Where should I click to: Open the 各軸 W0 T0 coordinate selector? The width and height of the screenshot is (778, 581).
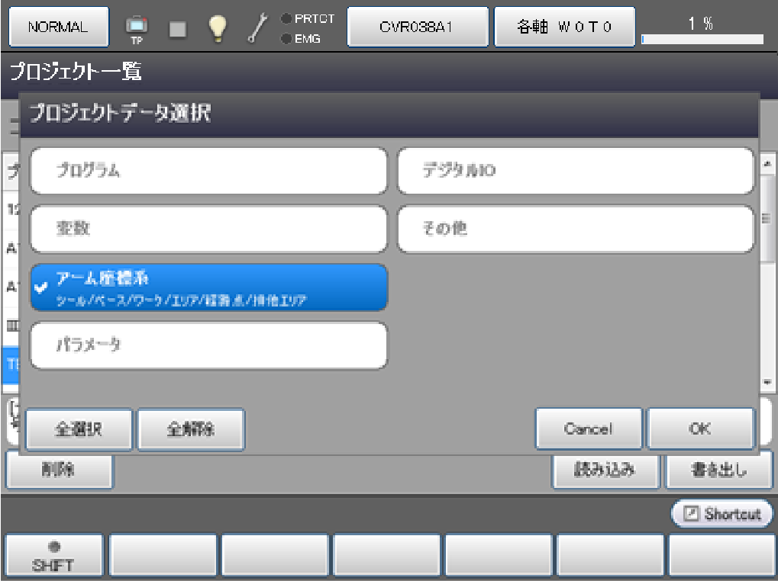(x=564, y=27)
